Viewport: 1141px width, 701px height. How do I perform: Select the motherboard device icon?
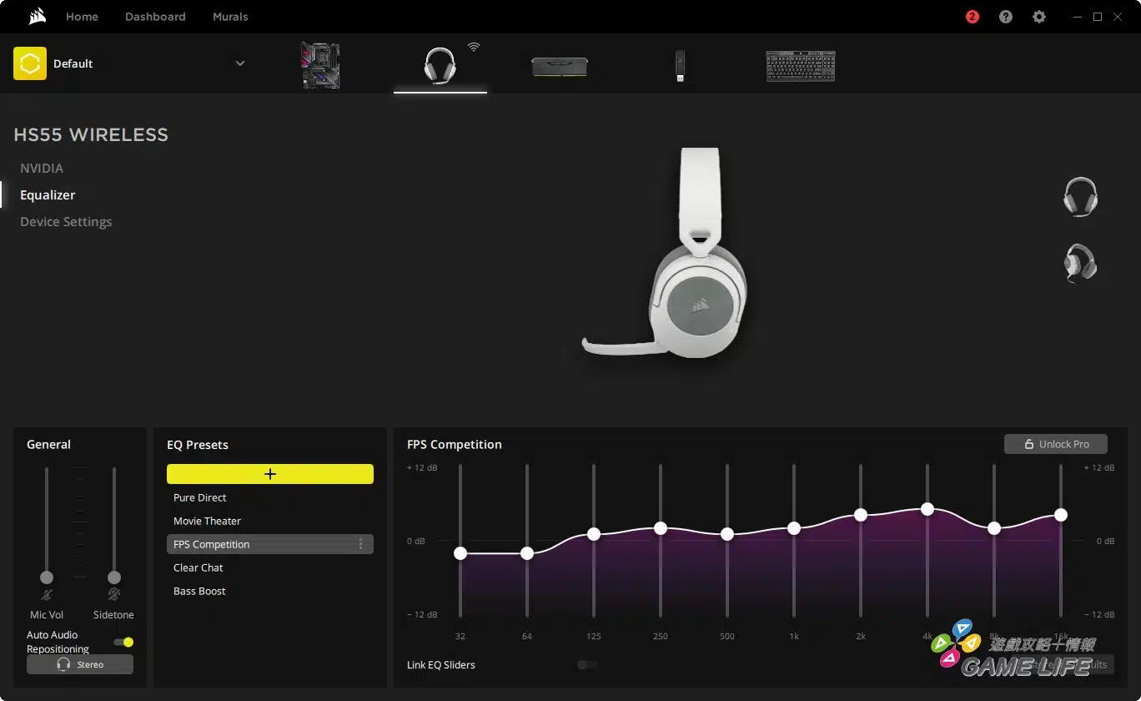[x=320, y=65]
